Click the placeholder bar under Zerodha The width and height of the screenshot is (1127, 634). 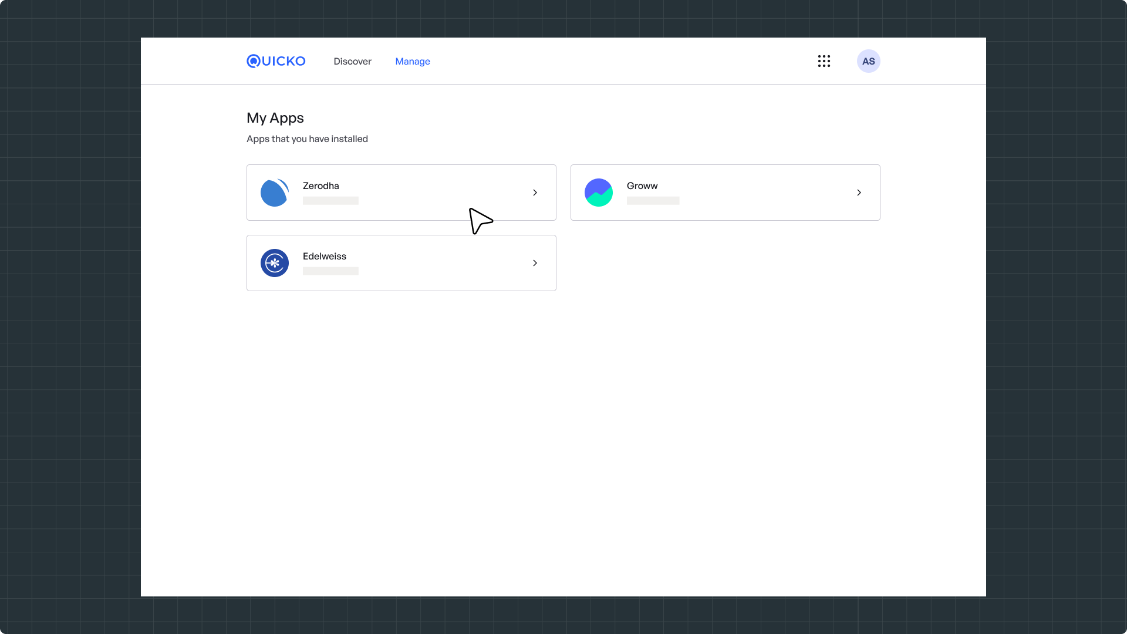(x=330, y=201)
